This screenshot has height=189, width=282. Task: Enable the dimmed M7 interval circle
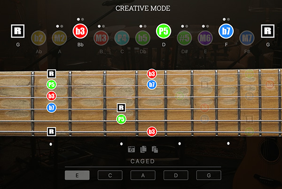247,38
